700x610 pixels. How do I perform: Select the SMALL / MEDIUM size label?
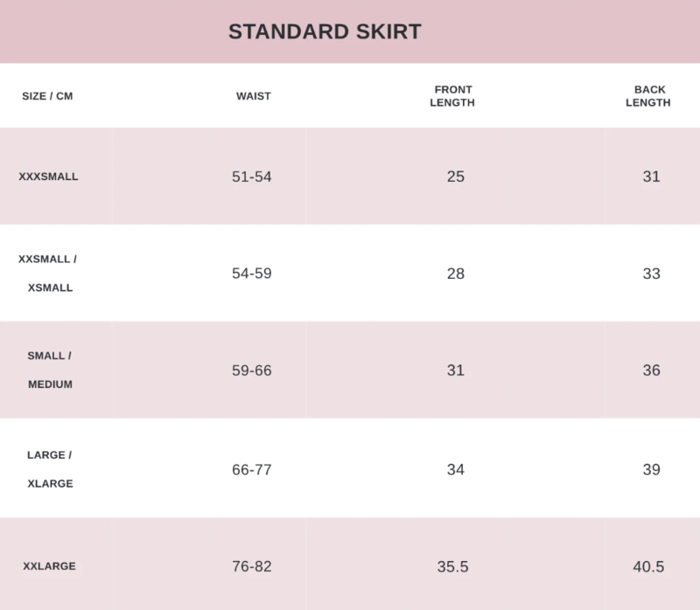point(50,370)
